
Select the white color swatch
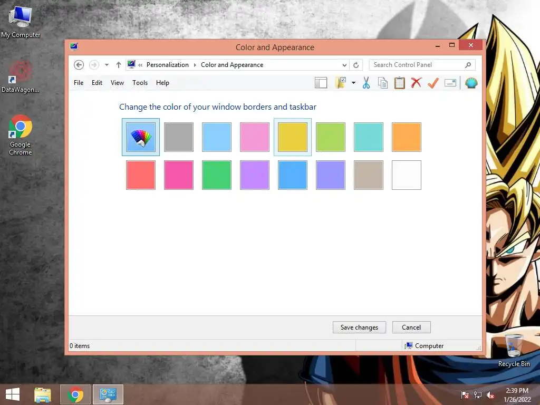pos(407,175)
